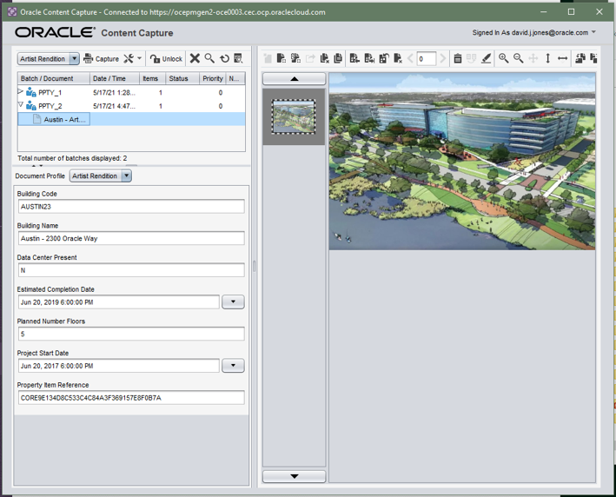Click the batch list filter icon after refresh
This screenshot has width=616, height=497.
click(238, 58)
